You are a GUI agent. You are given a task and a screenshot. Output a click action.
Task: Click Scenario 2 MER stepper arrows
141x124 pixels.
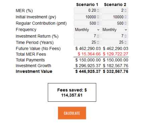(126, 11)
